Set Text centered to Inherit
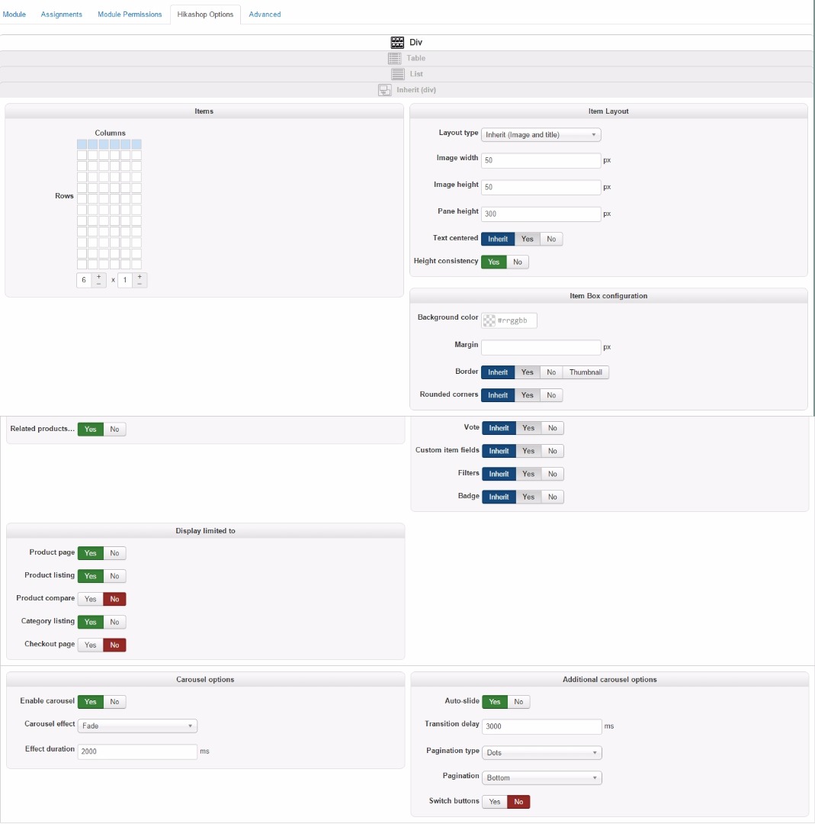This screenshot has width=815, height=824. pos(498,239)
